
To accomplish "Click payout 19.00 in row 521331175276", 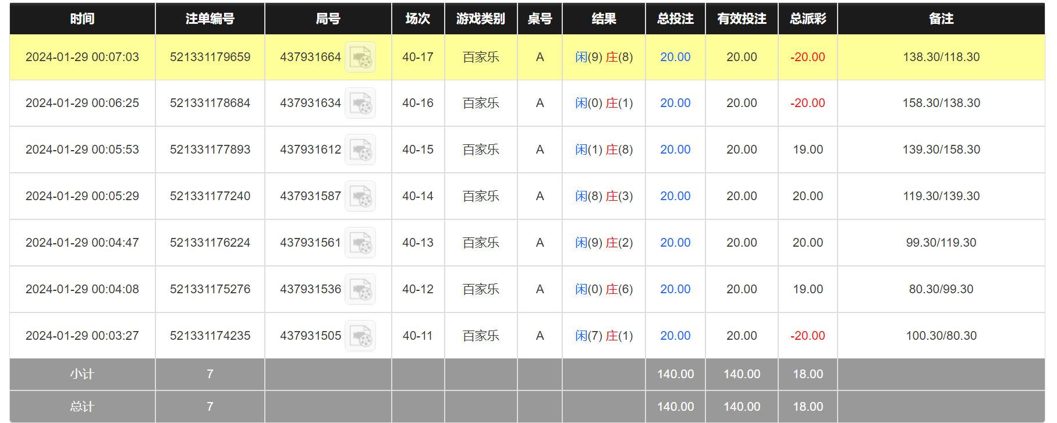I will 808,289.
